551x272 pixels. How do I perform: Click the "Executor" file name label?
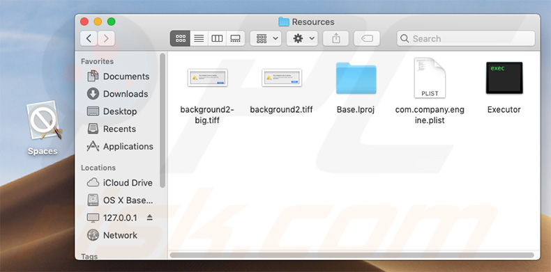(504, 110)
